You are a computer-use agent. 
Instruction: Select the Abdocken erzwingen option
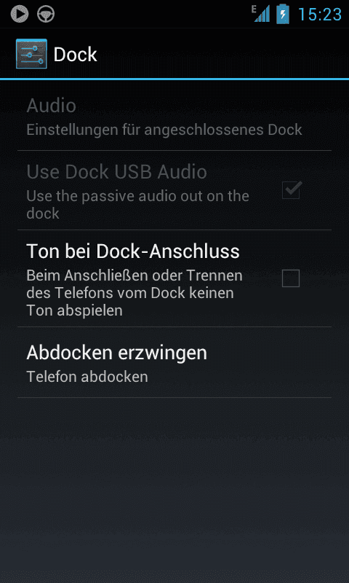tap(174, 362)
